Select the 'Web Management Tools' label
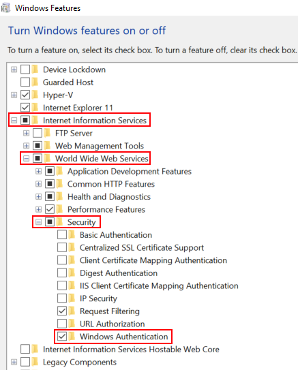This screenshot has width=298, height=370. [x=100, y=146]
